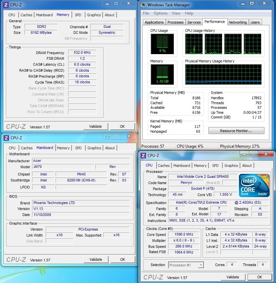276x283 pixels.
Task: Click Validate in CPU-Z Memory window
Action: click(x=95, y=126)
